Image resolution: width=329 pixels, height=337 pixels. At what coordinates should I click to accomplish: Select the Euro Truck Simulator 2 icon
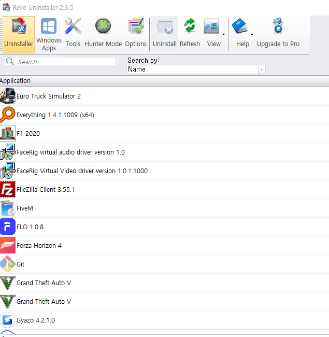[x=8, y=96]
